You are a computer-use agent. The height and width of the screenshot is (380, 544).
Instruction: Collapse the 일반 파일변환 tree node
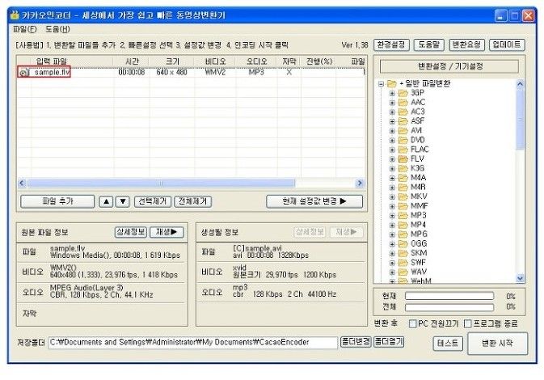coord(381,84)
